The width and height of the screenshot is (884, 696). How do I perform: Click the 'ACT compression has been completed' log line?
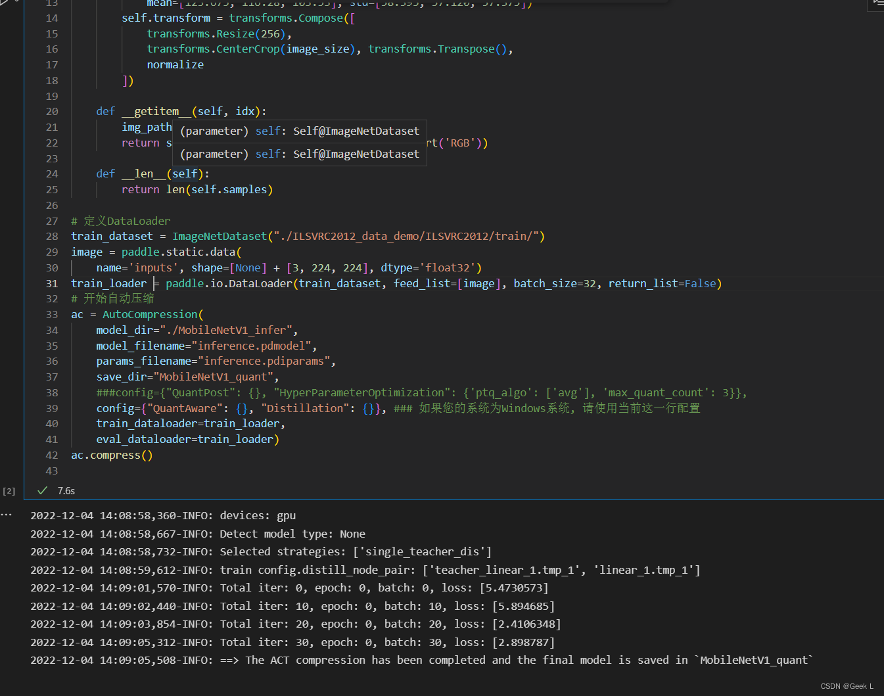(422, 660)
